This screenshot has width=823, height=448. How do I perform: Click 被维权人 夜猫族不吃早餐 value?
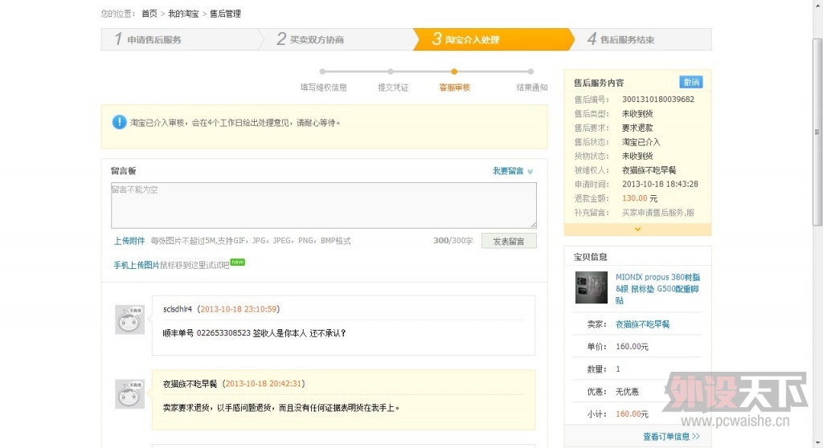[x=649, y=170]
